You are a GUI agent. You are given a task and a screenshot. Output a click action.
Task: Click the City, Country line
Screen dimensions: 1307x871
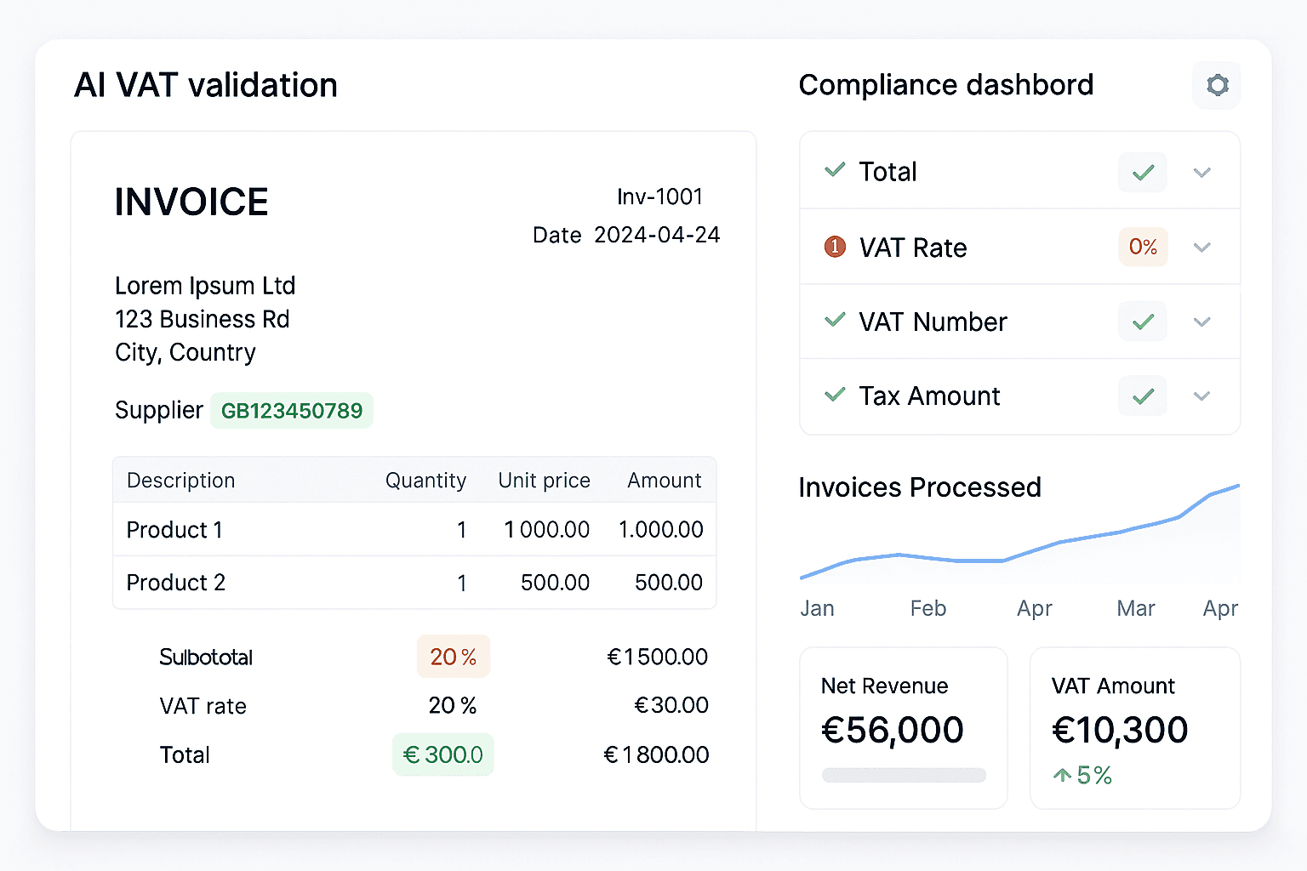(x=185, y=352)
